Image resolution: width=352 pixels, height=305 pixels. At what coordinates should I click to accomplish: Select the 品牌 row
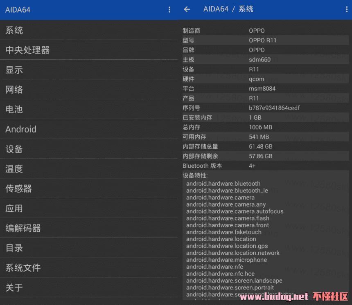tap(266, 50)
